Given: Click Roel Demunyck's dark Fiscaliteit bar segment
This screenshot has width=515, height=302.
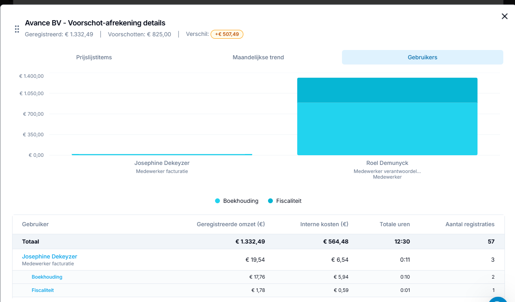Looking at the screenshot, I should click(387, 90).
